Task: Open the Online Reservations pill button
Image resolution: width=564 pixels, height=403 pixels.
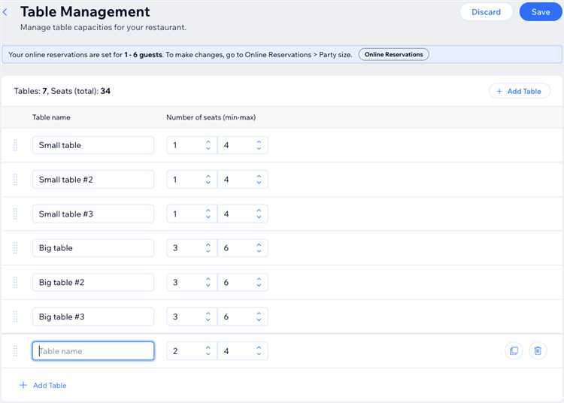Action: click(x=393, y=54)
